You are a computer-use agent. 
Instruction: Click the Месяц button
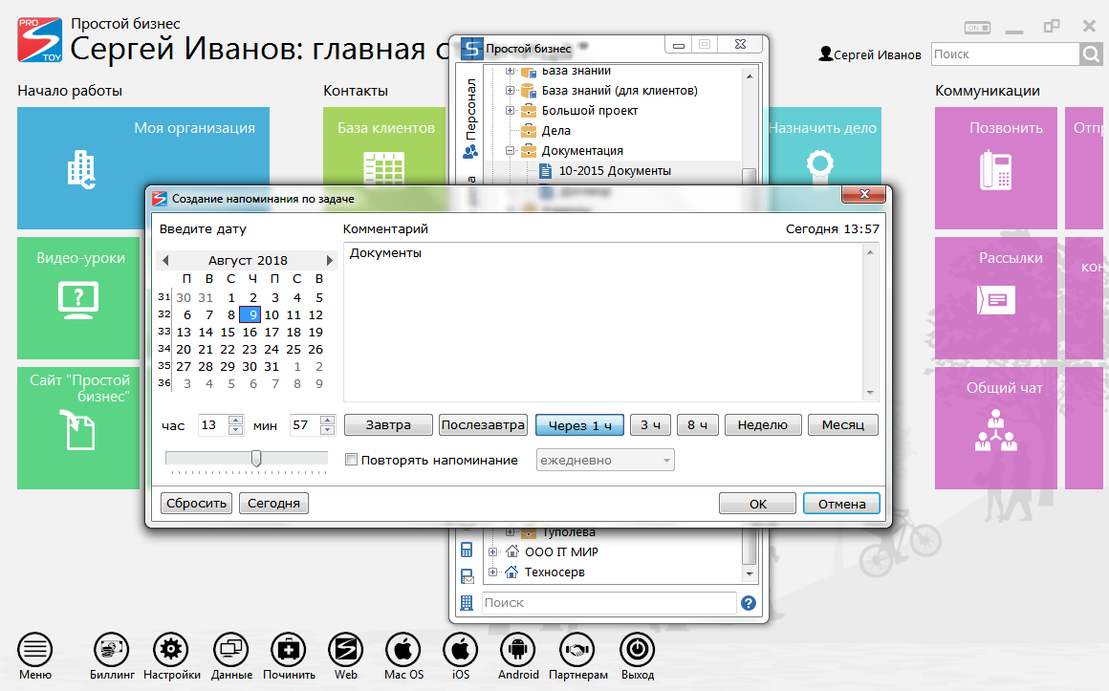click(843, 424)
